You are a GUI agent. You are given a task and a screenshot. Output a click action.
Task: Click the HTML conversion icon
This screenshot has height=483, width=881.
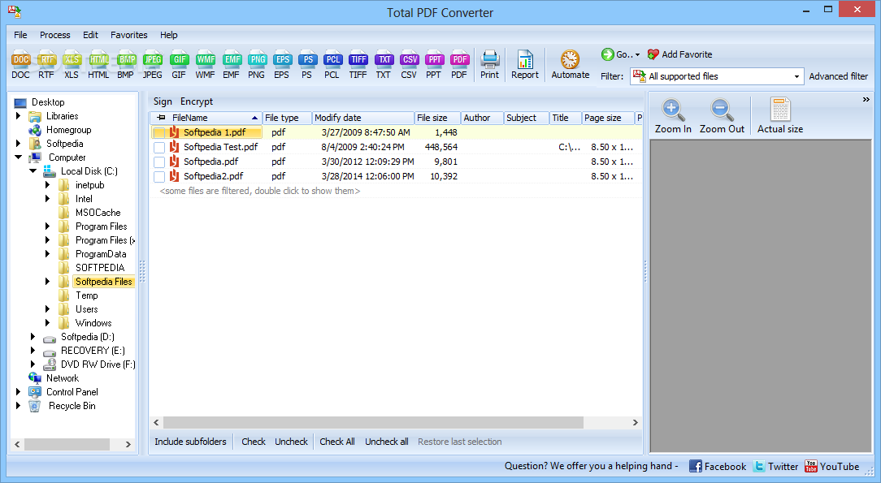click(98, 65)
